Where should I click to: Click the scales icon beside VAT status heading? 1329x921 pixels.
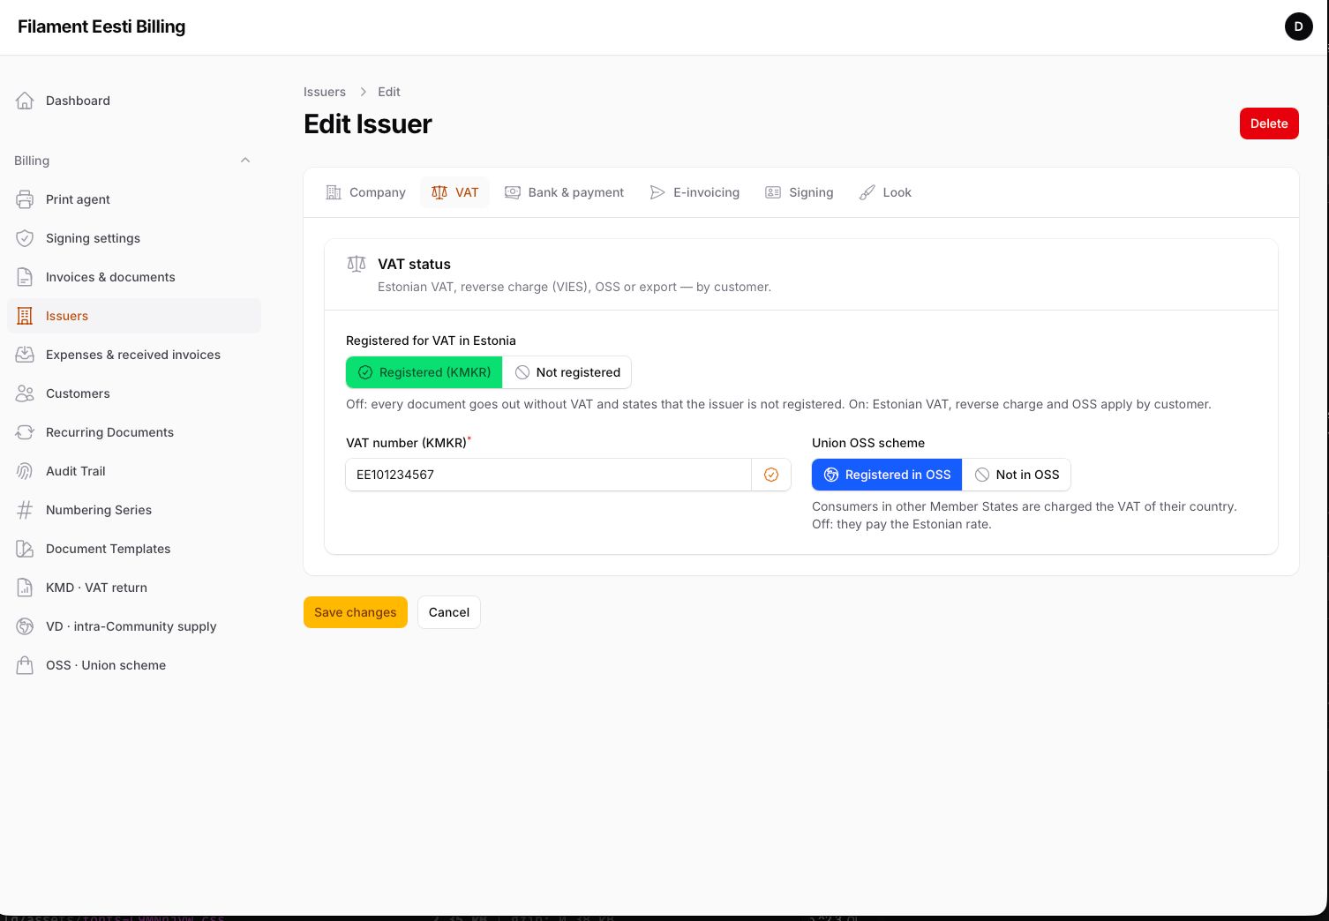pos(357,264)
